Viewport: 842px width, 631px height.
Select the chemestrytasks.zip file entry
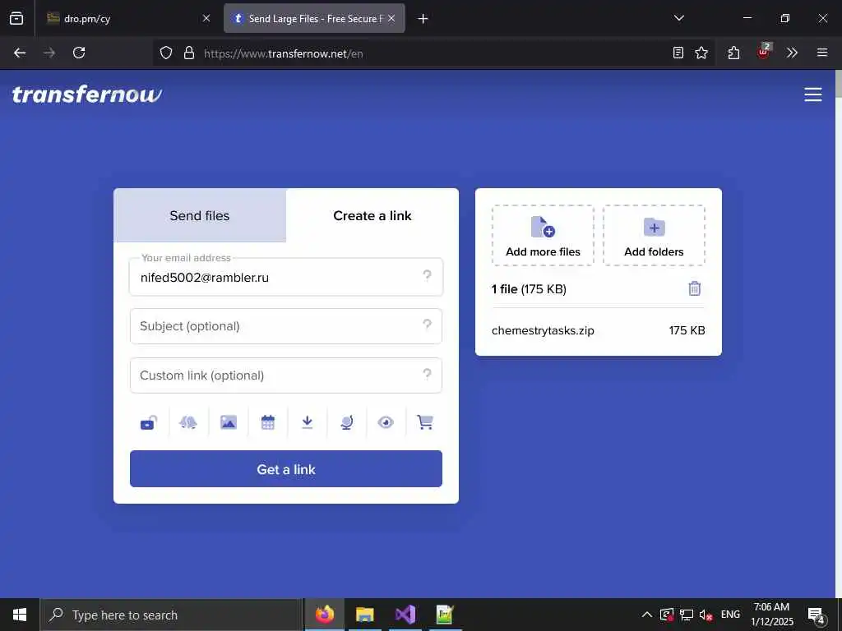pyautogui.click(x=599, y=330)
